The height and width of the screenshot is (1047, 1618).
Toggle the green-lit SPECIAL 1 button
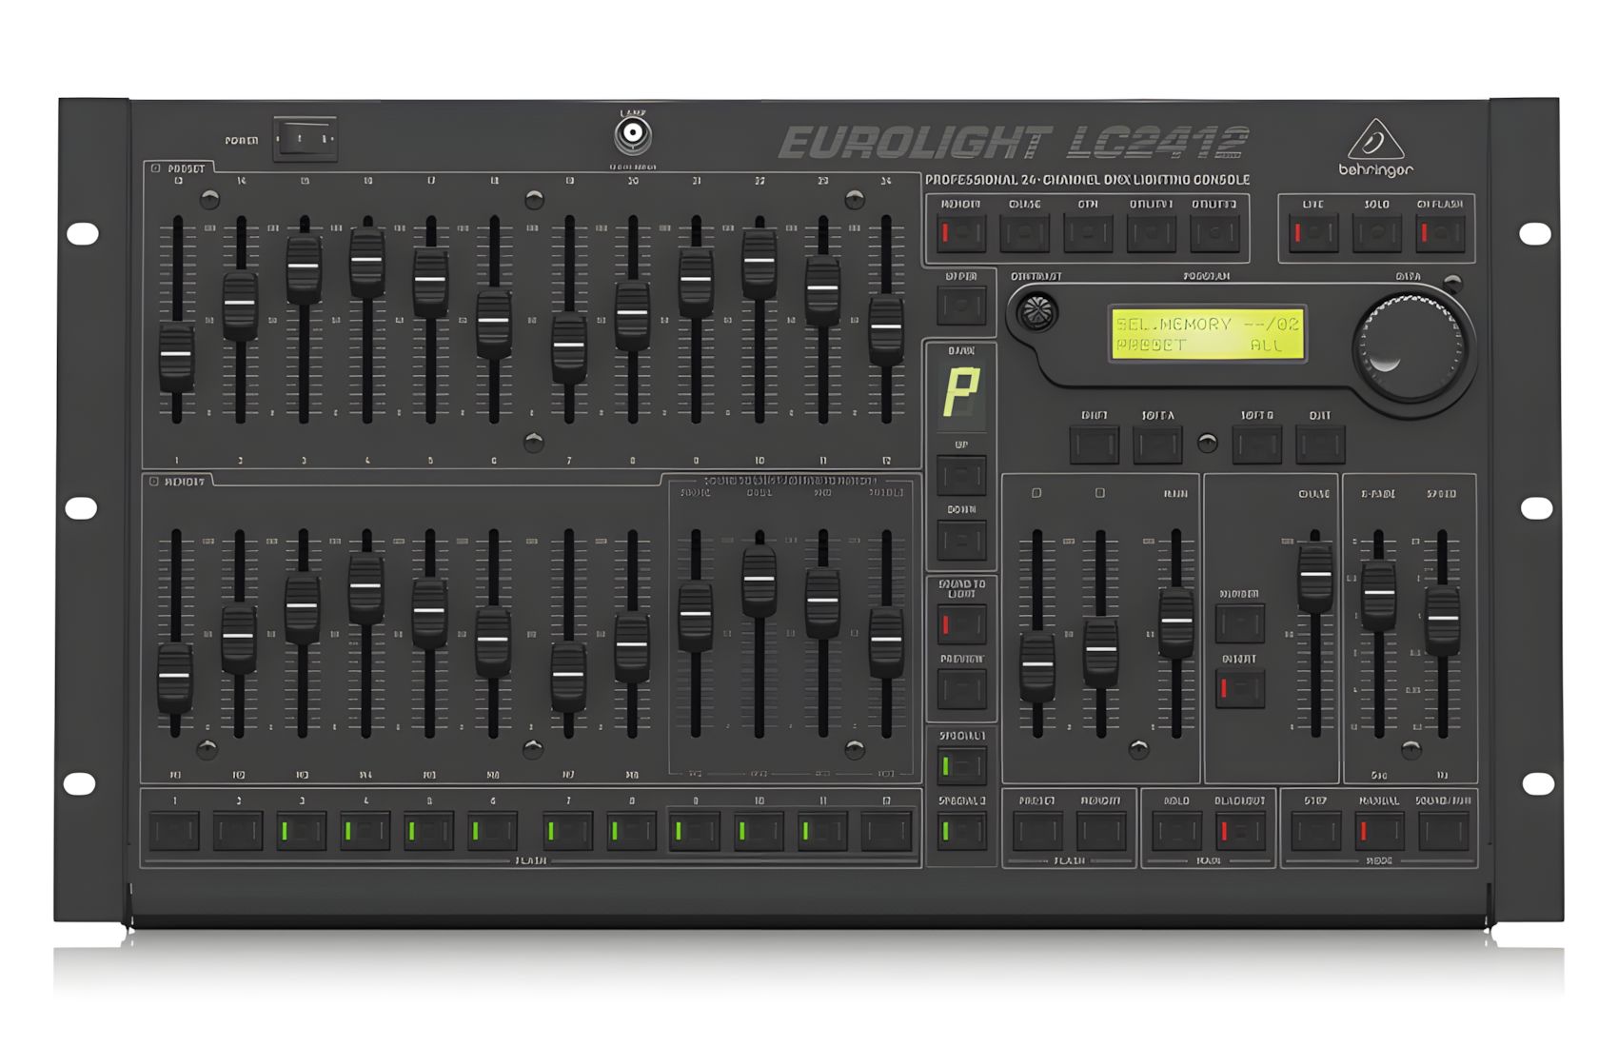[961, 766]
